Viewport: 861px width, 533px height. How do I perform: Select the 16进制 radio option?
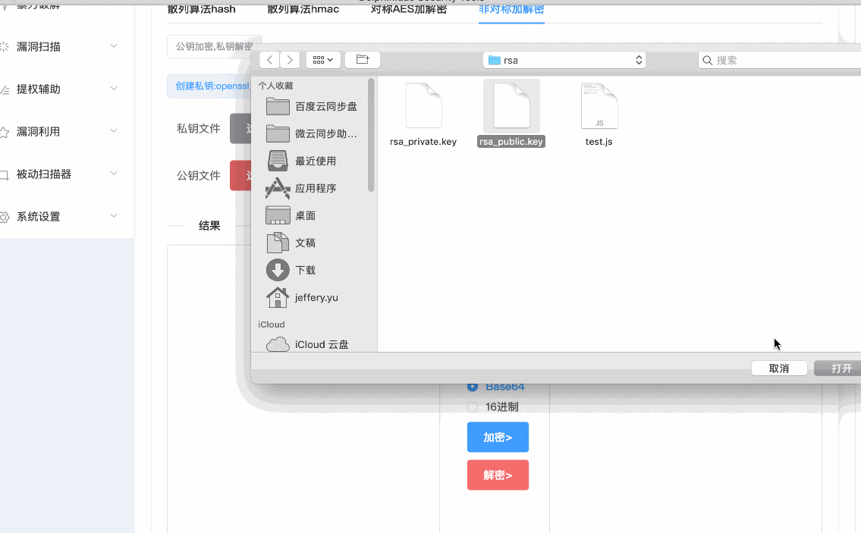click(473, 407)
